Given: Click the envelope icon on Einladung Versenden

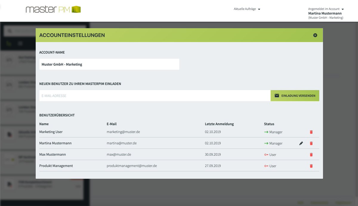Looking at the screenshot, I should [x=277, y=95].
